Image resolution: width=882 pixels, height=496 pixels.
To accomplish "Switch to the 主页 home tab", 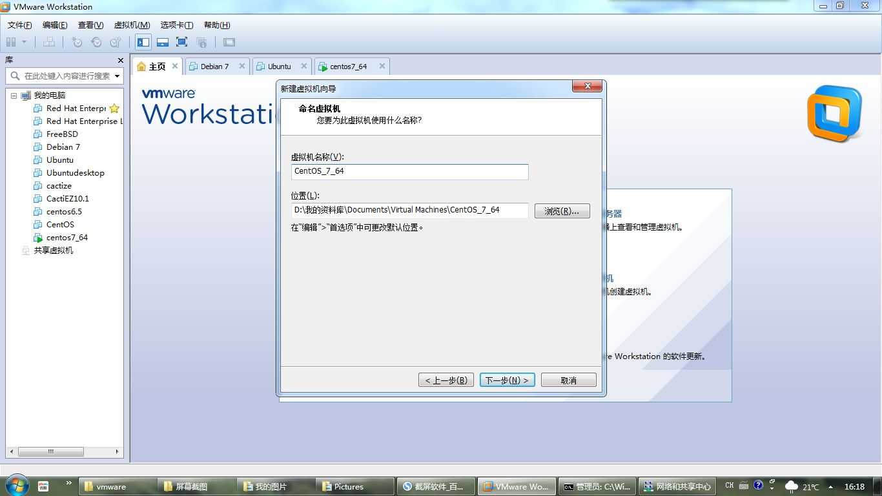I will [x=157, y=67].
